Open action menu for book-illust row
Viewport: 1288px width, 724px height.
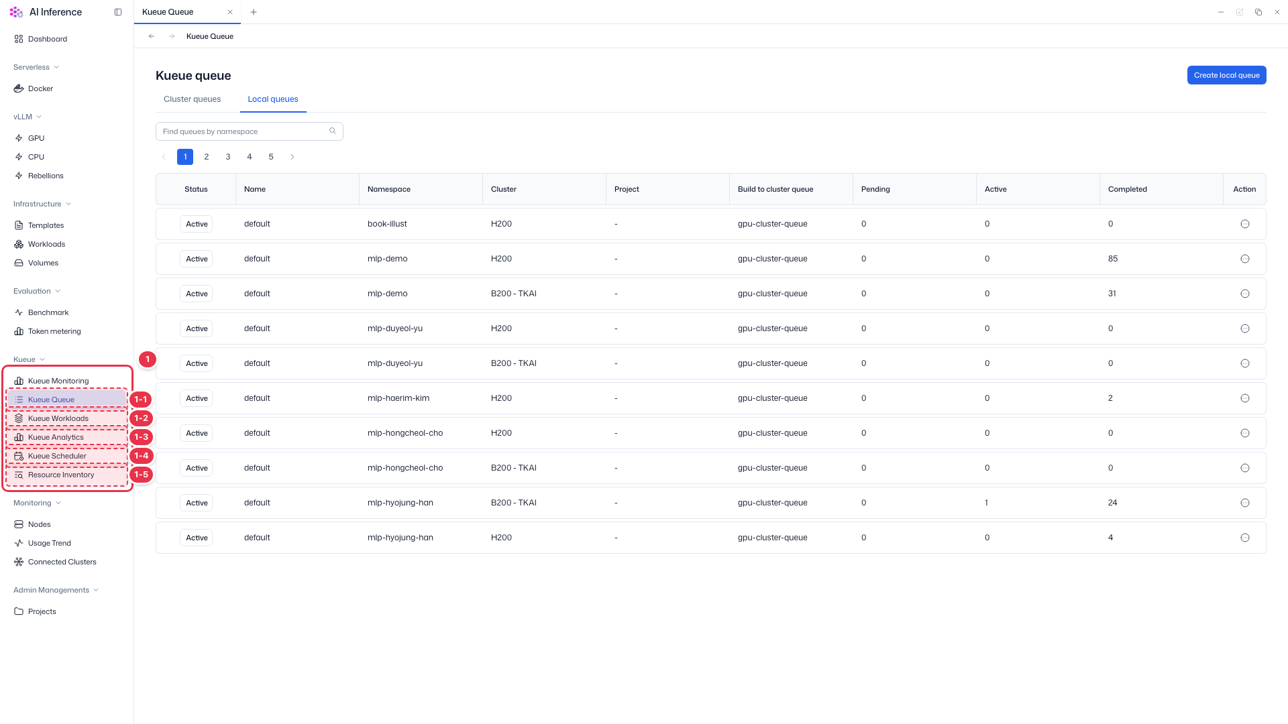(1245, 224)
